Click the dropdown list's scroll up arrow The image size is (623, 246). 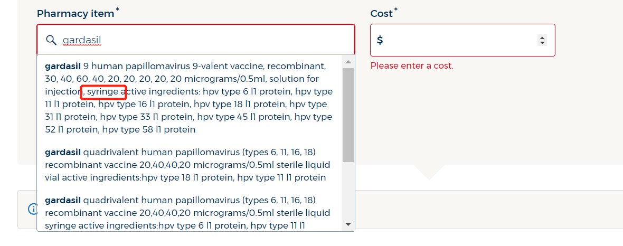(x=348, y=62)
